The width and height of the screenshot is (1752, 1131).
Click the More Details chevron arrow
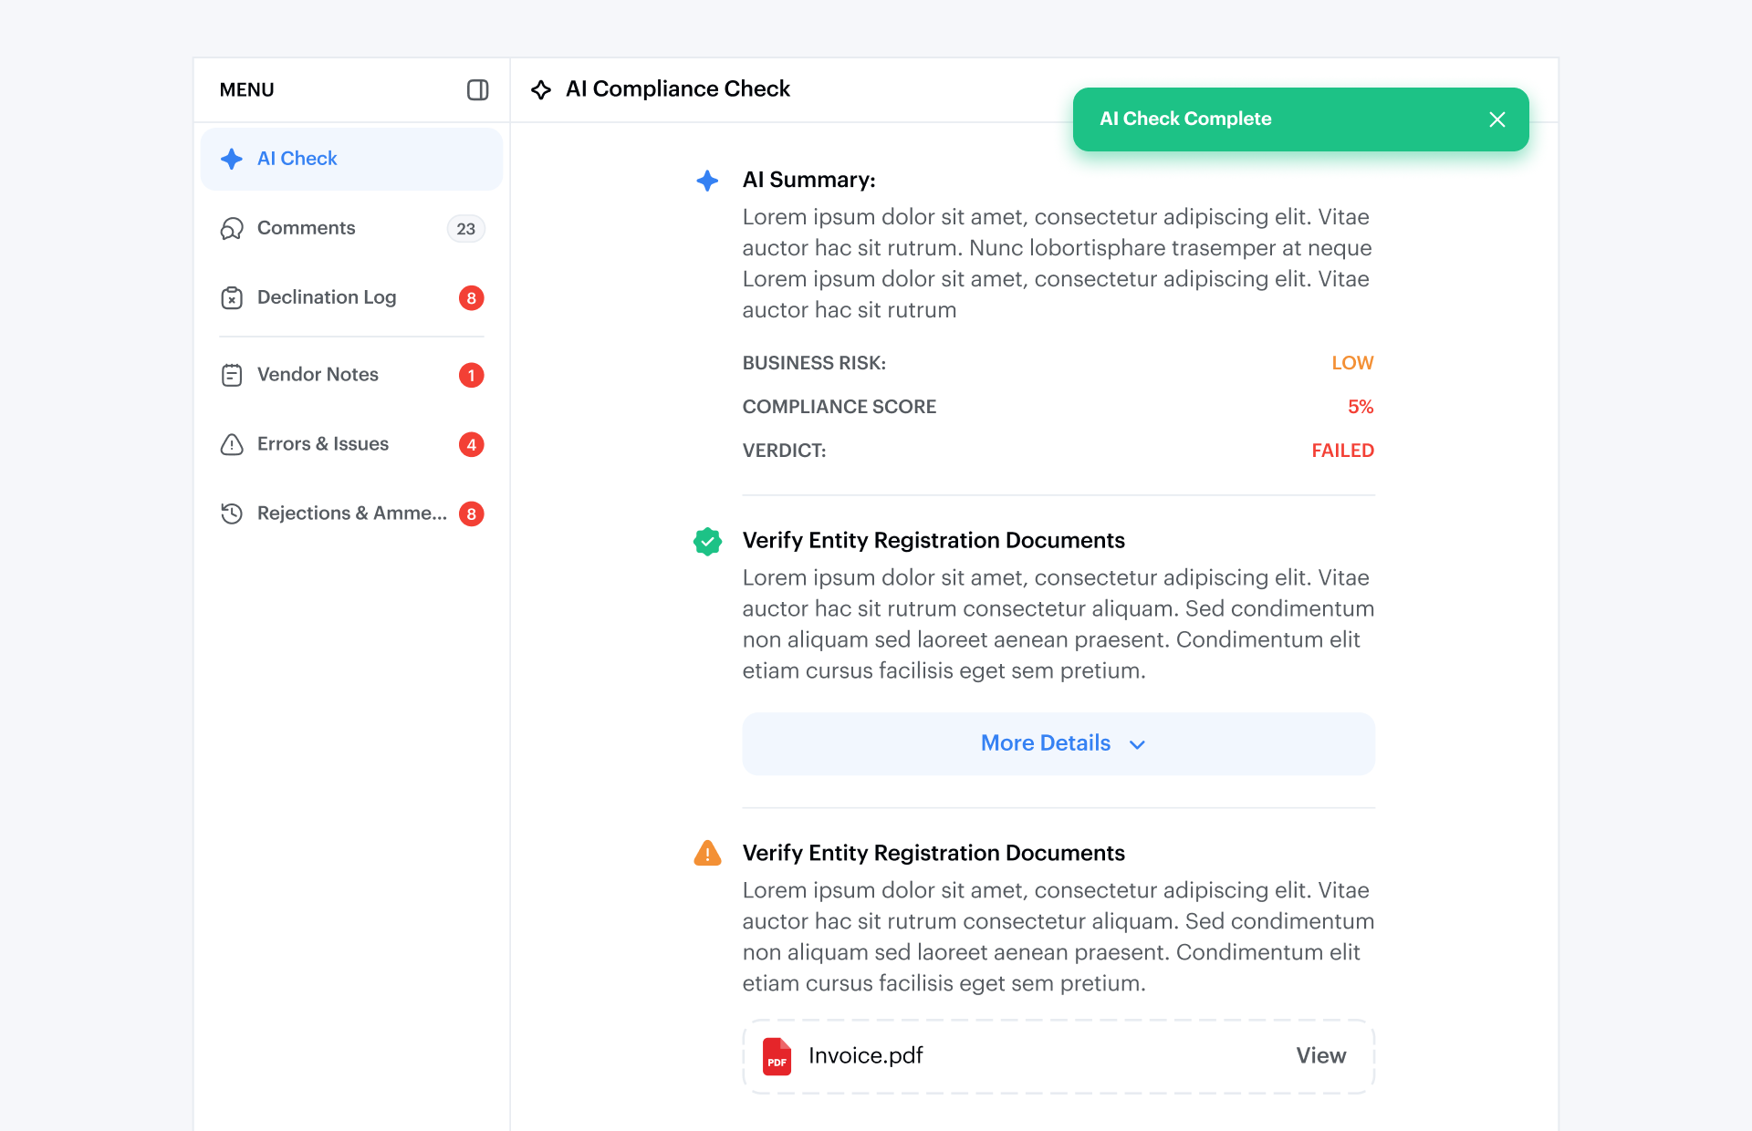click(x=1137, y=745)
